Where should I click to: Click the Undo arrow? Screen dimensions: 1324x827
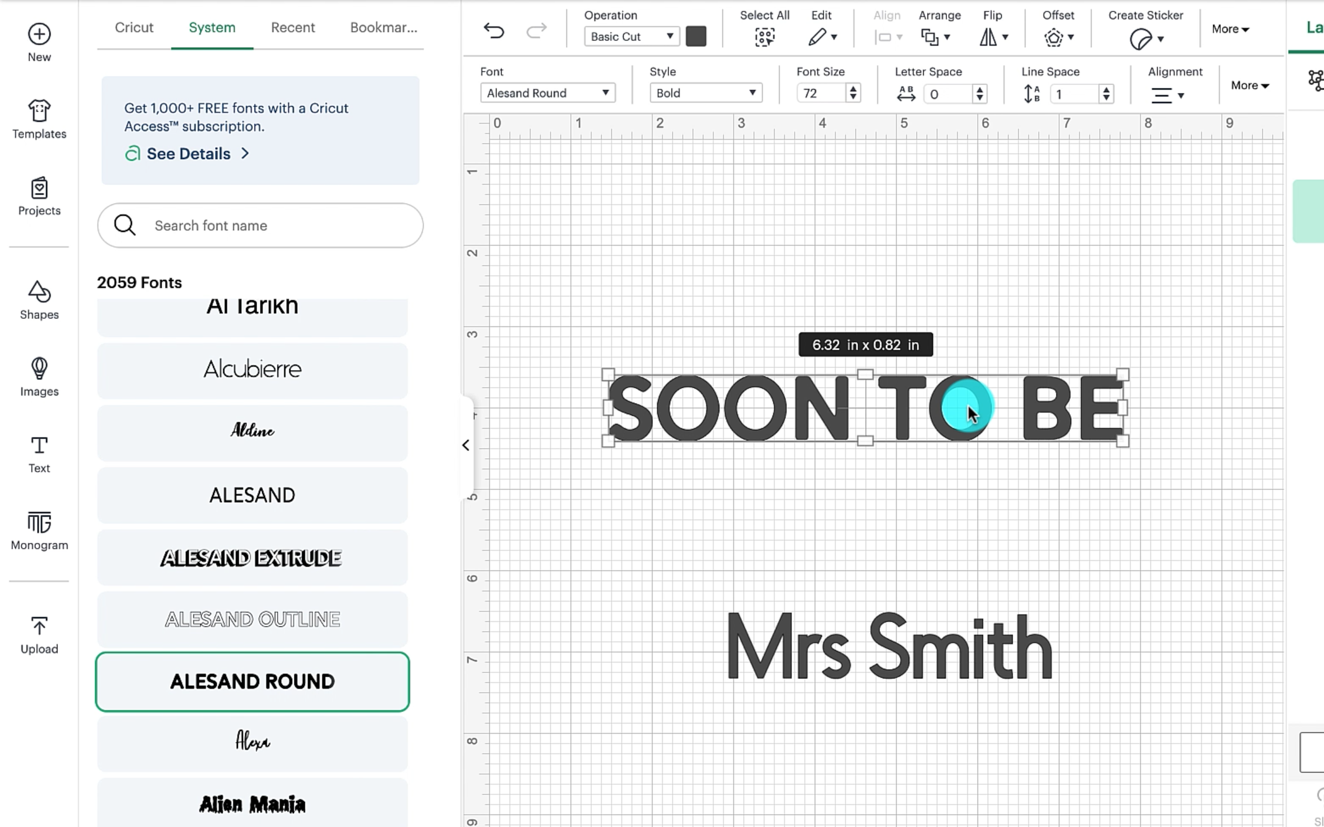493,31
